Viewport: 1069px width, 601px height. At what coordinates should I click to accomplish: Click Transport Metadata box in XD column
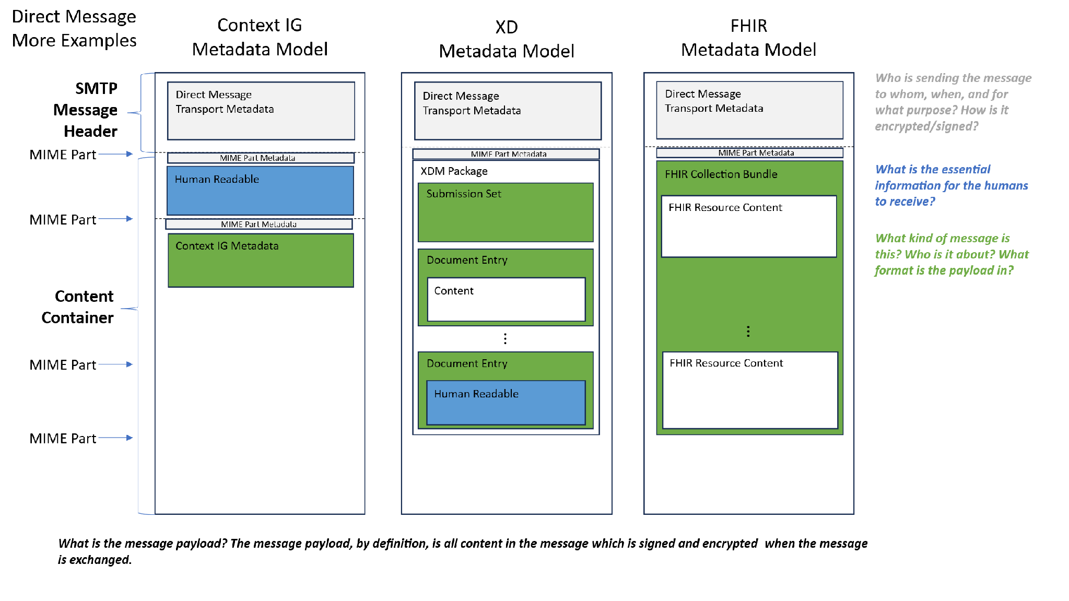(x=508, y=111)
